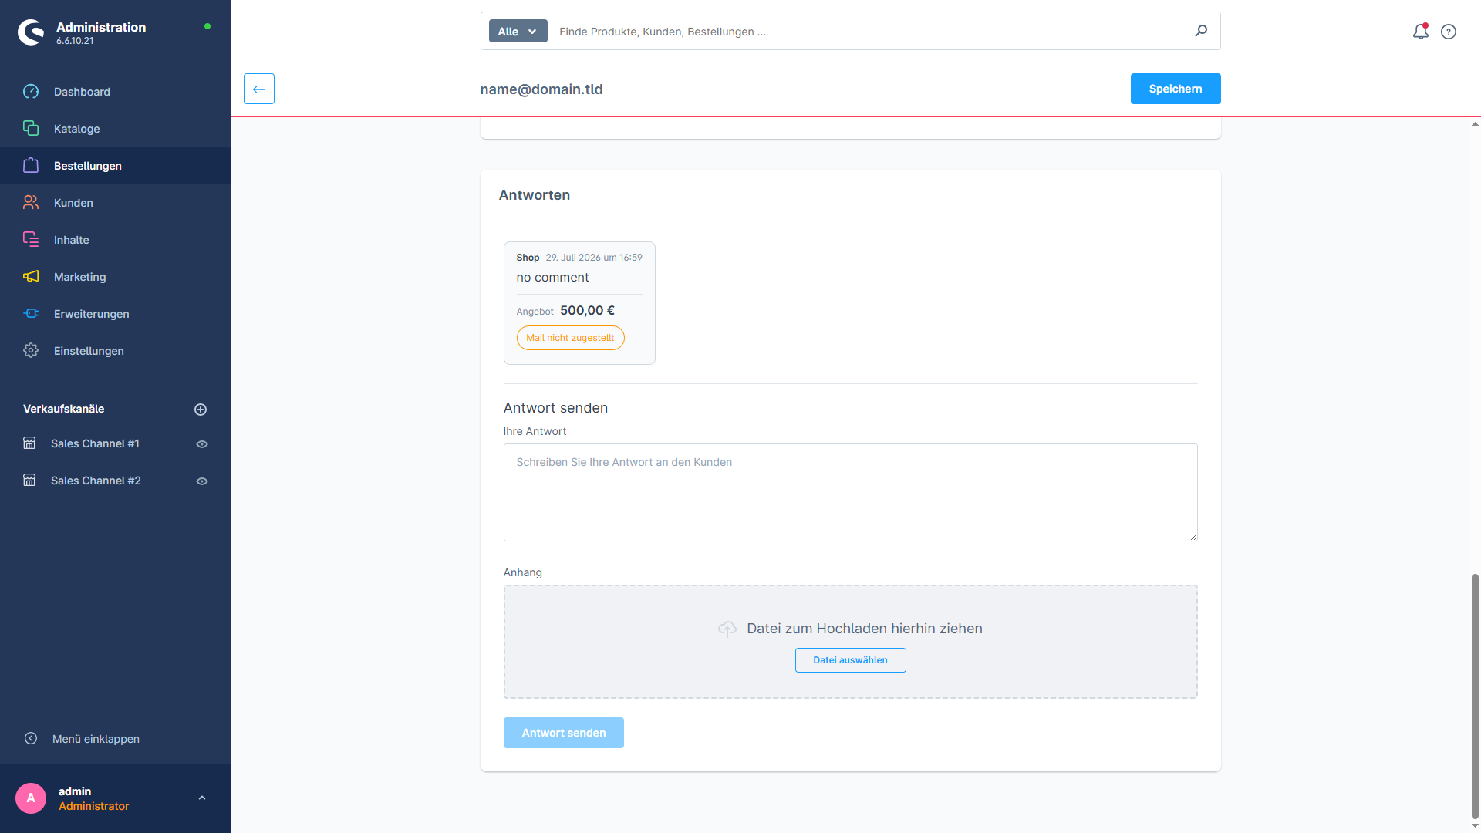This screenshot has height=833, width=1481.
Task: Toggle visibility eye for Sales Channel #1
Action: tap(202, 444)
